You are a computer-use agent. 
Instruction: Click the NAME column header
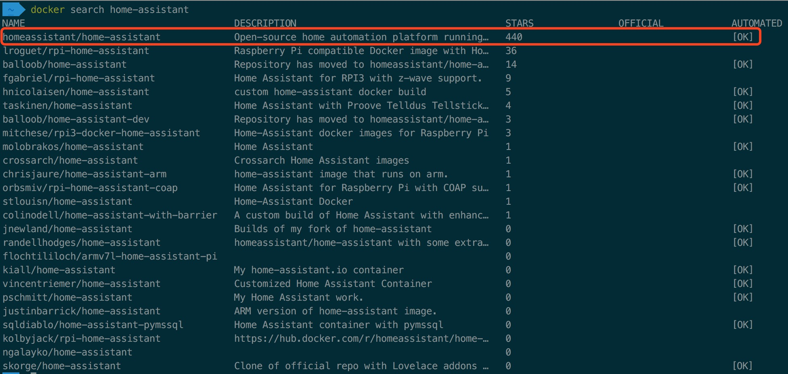(14, 23)
